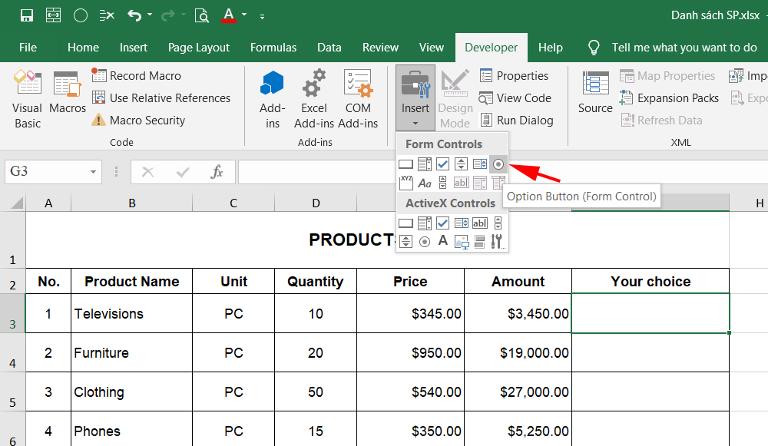The width and height of the screenshot is (768, 446).
Task: Switch to the View tab
Action: pyautogui.click(x=432, y=48)
